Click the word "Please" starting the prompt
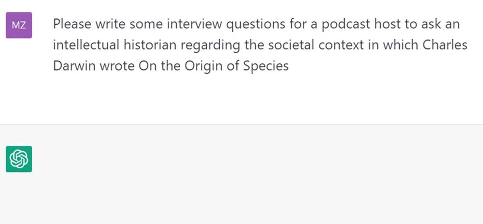This screenshot has height=224, width=483. point(72,24)
